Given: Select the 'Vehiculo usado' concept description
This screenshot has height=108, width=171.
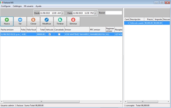Looking at the screenshot, I should click(137, 23).
